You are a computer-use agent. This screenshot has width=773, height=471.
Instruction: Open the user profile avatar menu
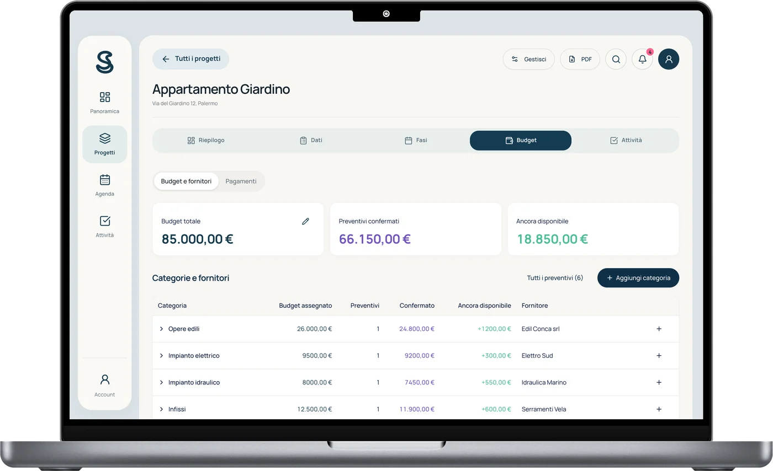[x=669, y=60]
